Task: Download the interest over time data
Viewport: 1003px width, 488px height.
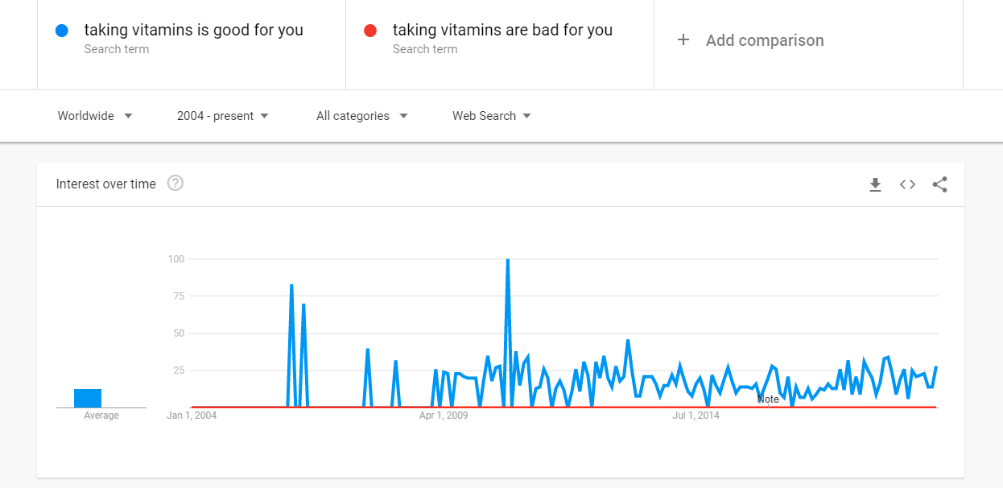Action: pyautogui.click(x=875, y=184)
